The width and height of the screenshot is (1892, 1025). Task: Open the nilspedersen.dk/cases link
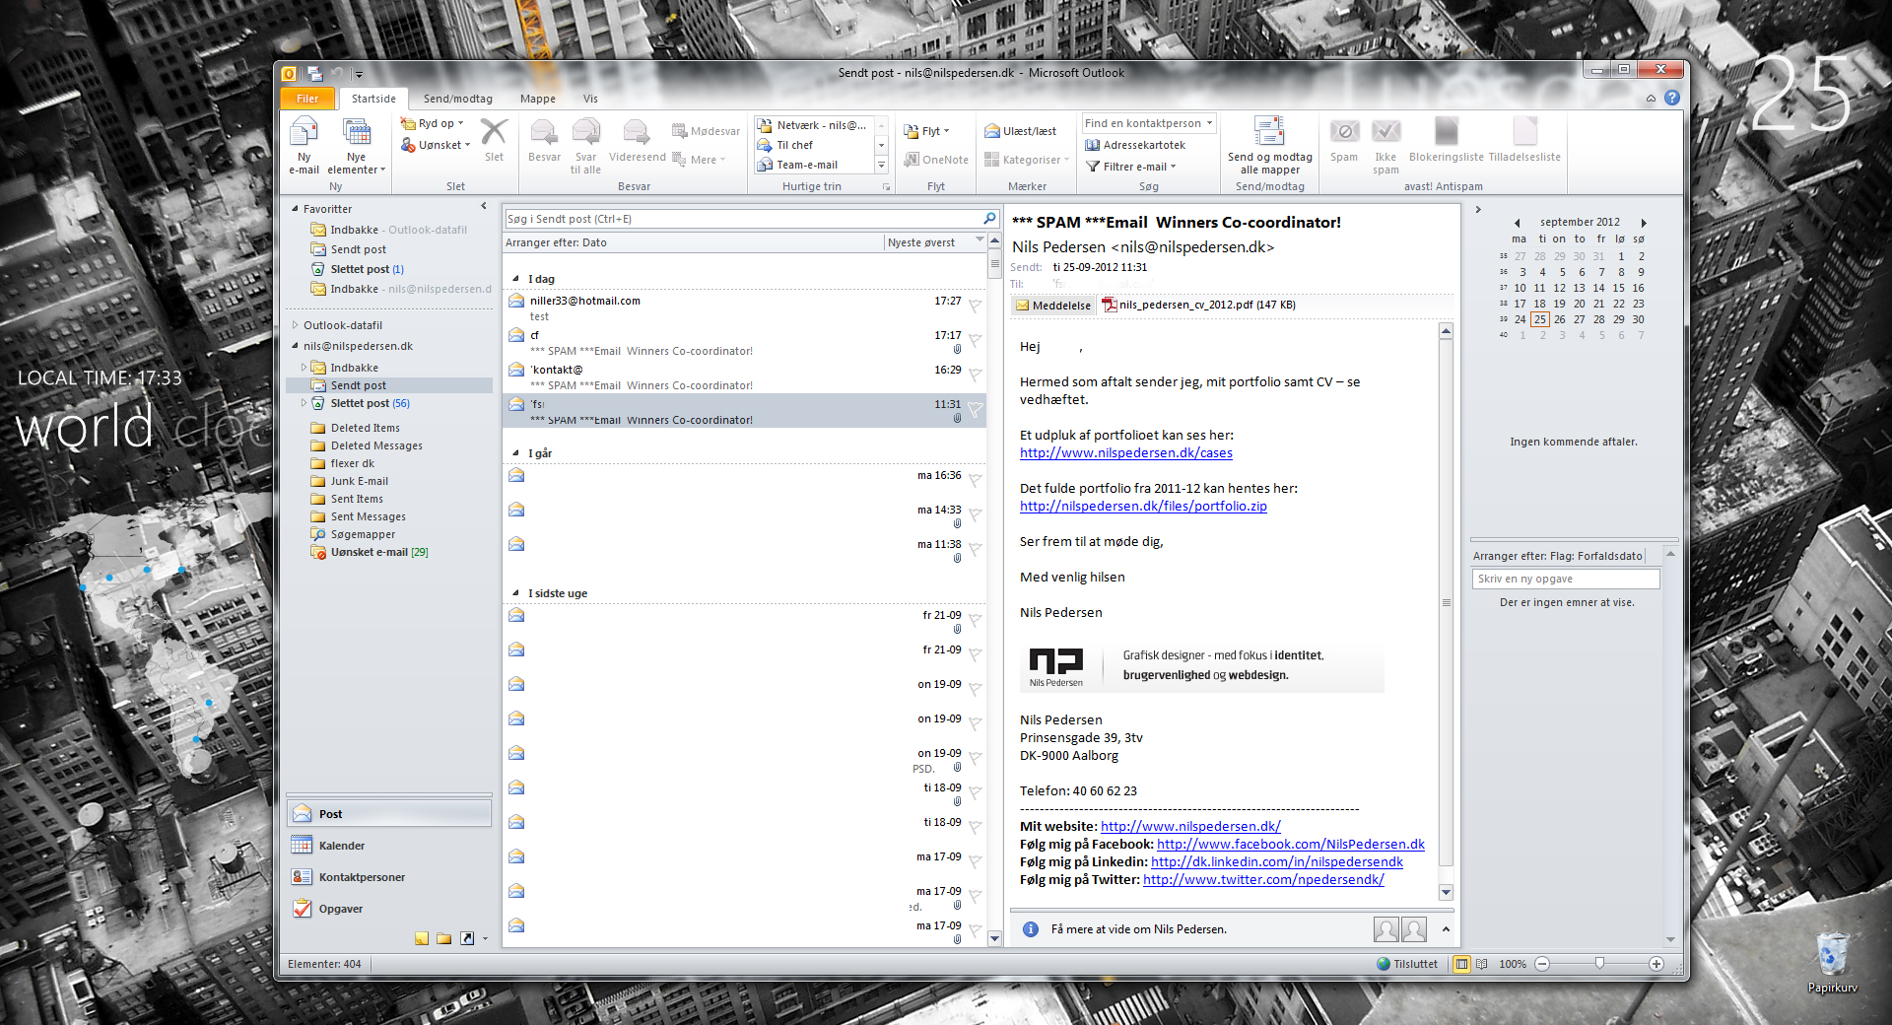pos(1125,453)
